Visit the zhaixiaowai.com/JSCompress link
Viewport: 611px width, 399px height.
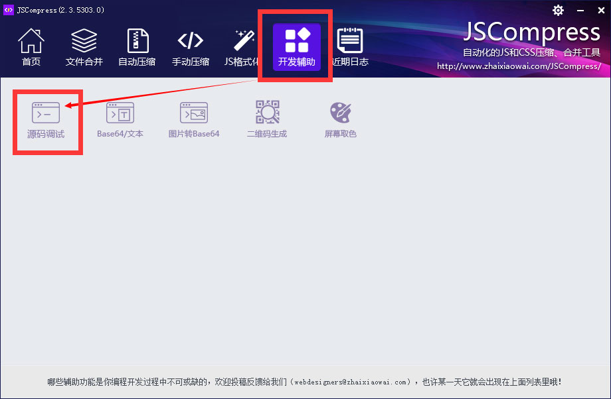pos(519,66)
